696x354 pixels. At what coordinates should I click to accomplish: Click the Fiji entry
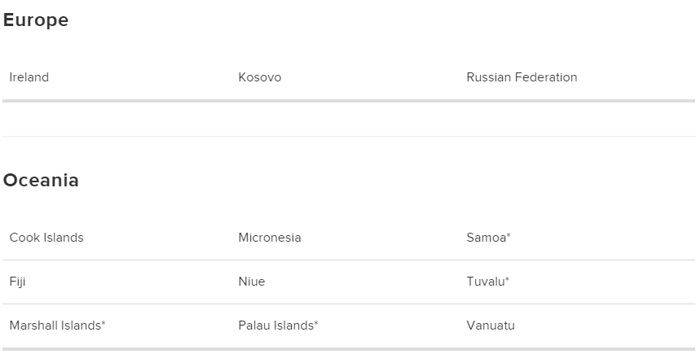(x=17, y=282)
